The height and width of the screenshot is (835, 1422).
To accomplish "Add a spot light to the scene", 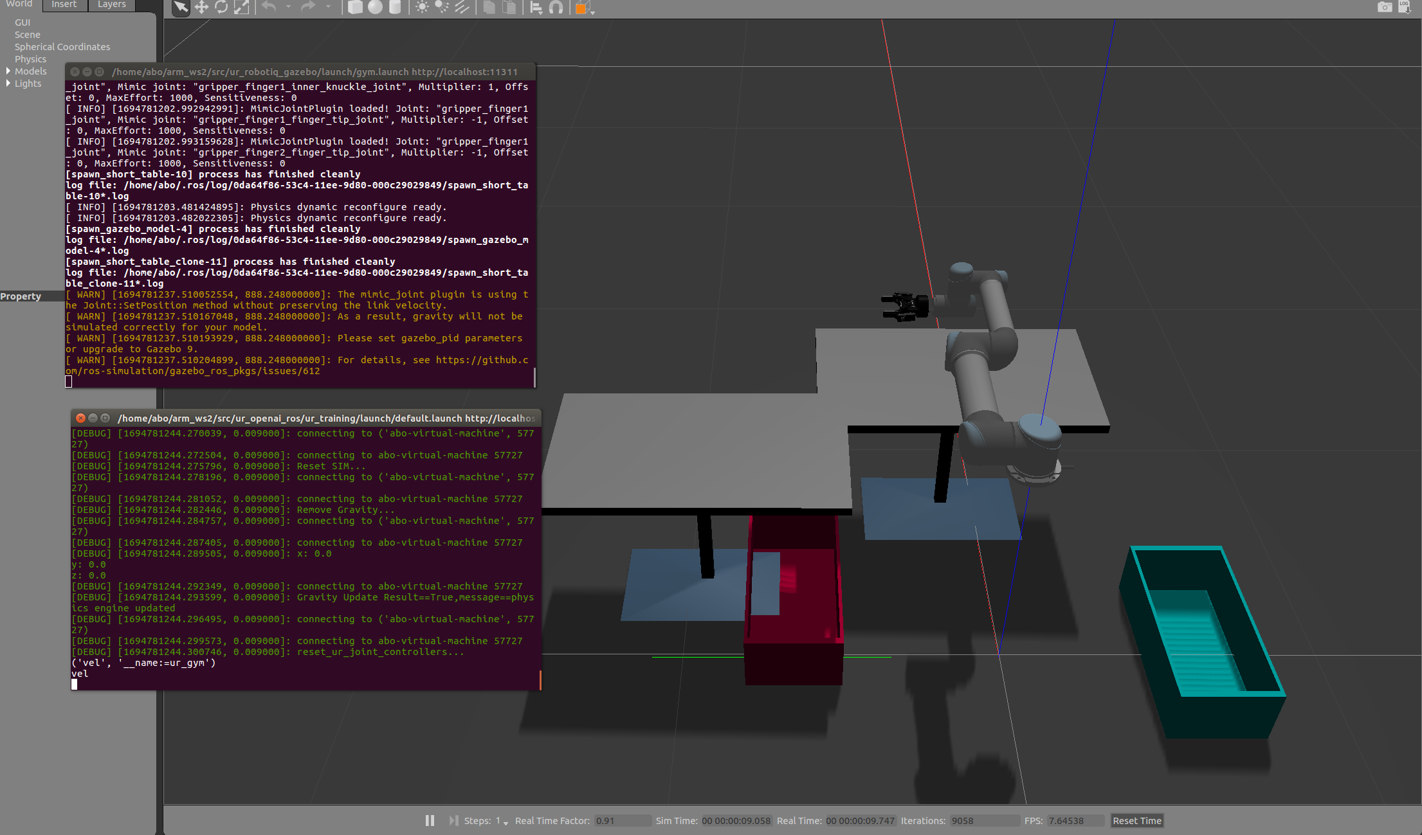I will 441,8.
